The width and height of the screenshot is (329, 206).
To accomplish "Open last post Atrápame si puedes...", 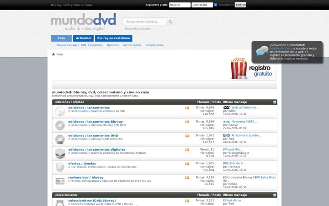I will pyautogui.click(x=246, y=136).
